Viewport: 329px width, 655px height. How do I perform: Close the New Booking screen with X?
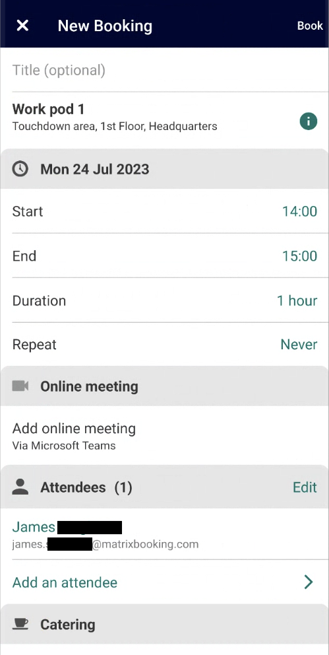[22, 26]
